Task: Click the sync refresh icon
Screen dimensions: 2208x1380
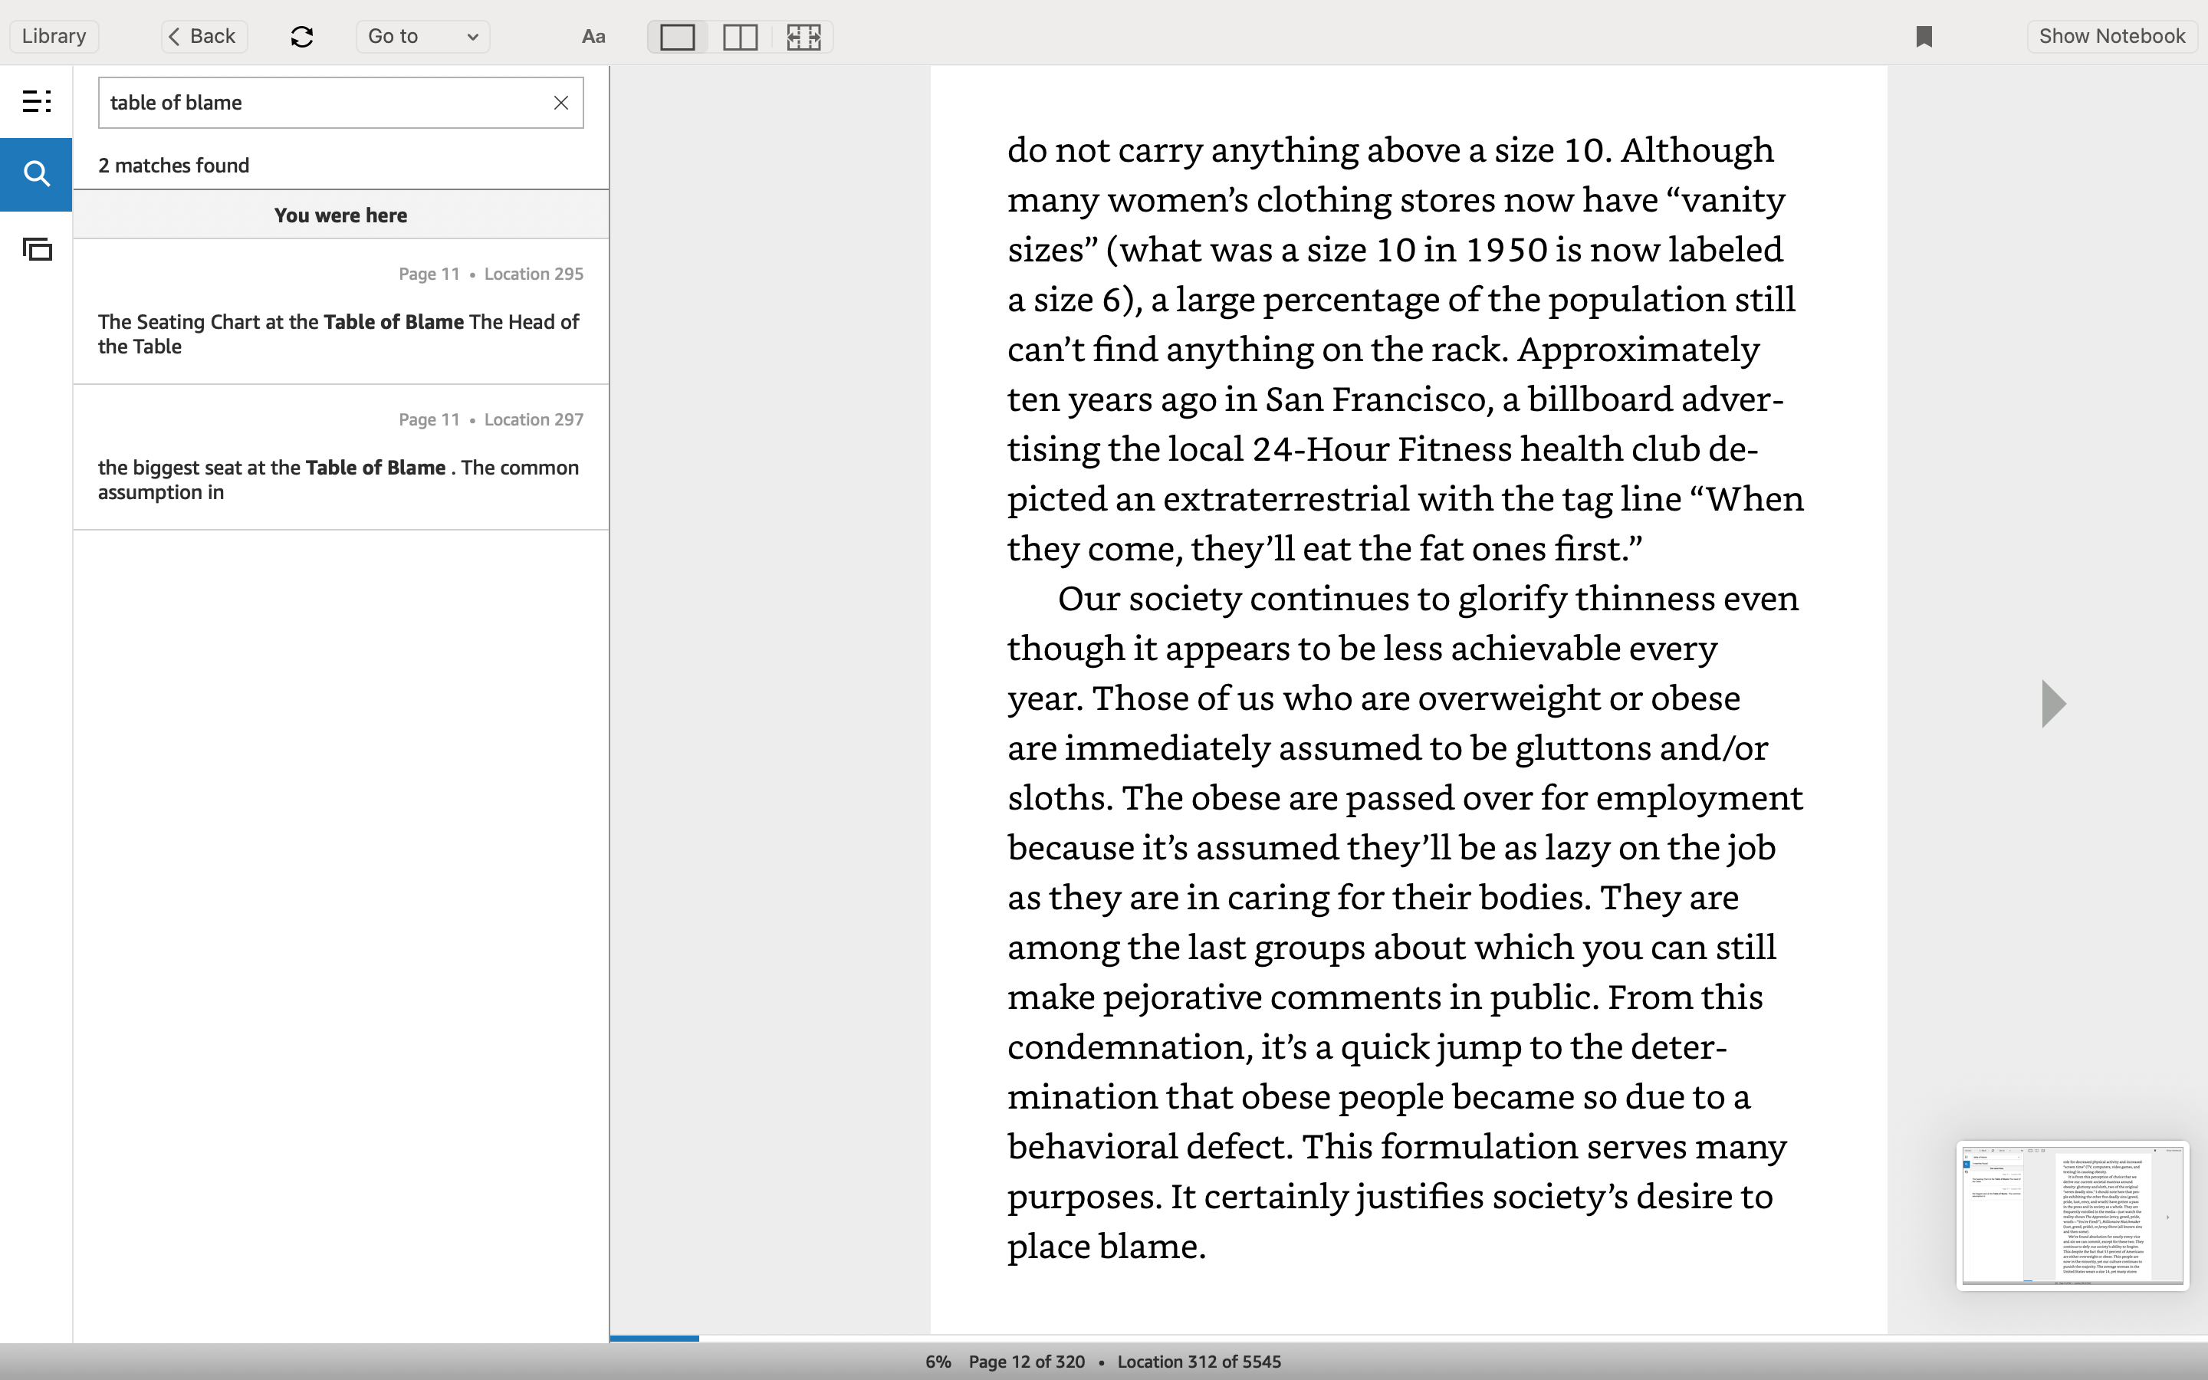Action: 302,37
